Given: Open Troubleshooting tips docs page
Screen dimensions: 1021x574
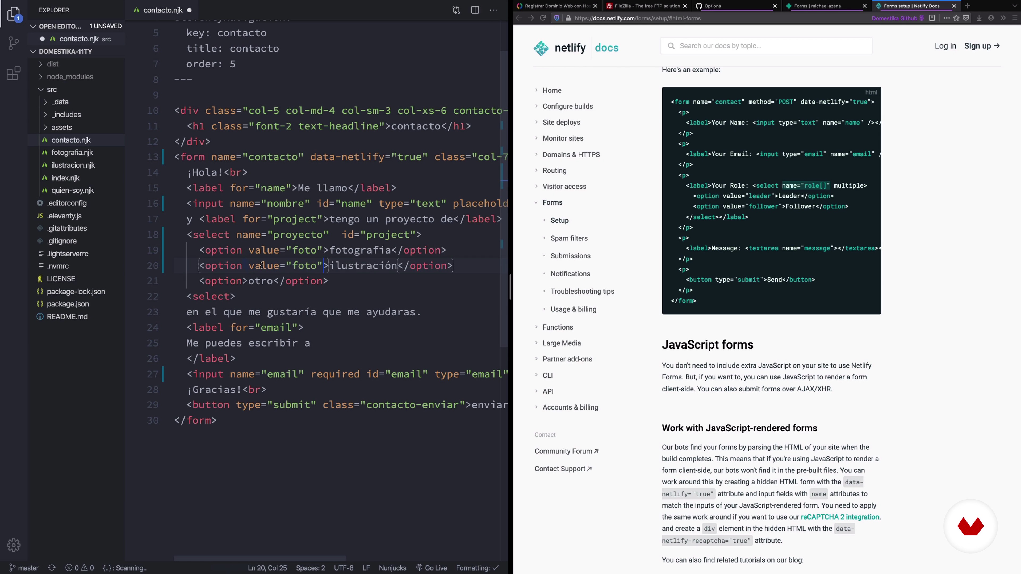Looking at the screenshot, I should tap(582, 291).
